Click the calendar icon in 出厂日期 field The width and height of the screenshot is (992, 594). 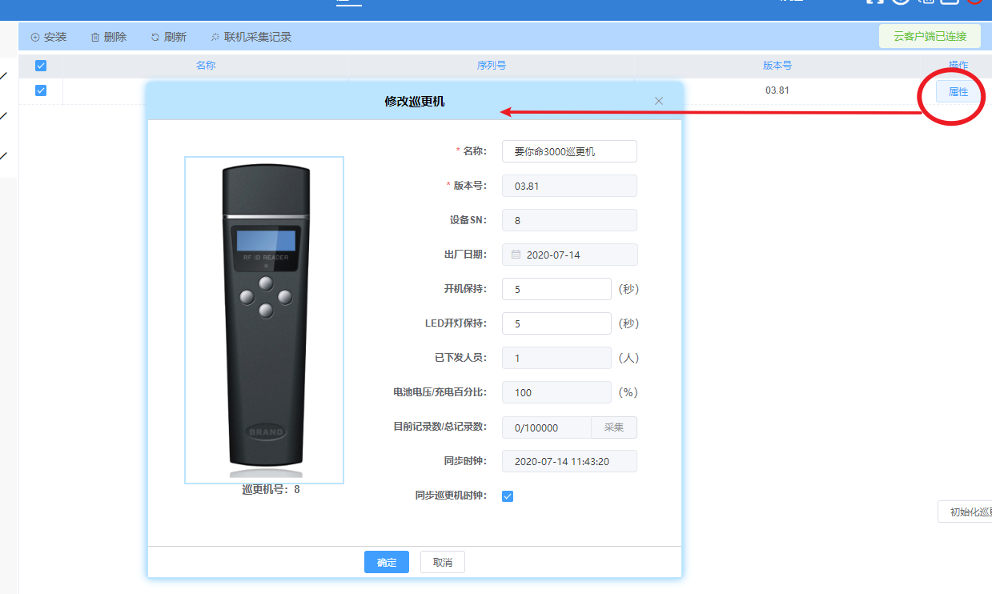click(x=516, y=255)
